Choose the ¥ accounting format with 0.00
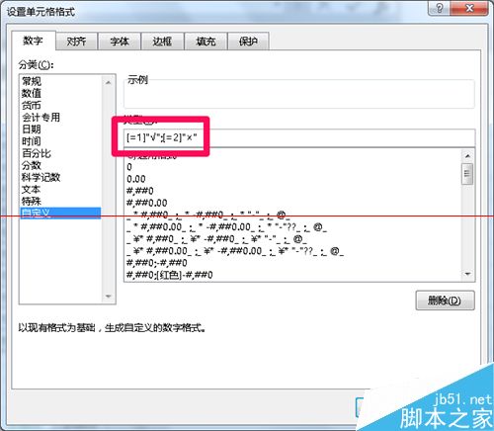Viewport: 494px width, 431px height. [x=293, y=251]
